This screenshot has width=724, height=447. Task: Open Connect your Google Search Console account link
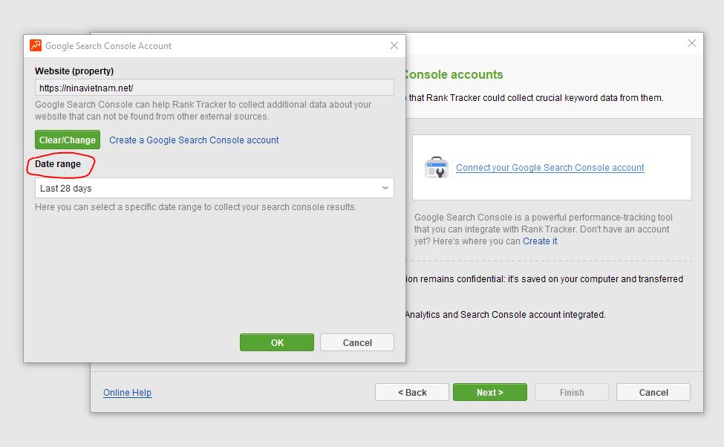point(550,168)
